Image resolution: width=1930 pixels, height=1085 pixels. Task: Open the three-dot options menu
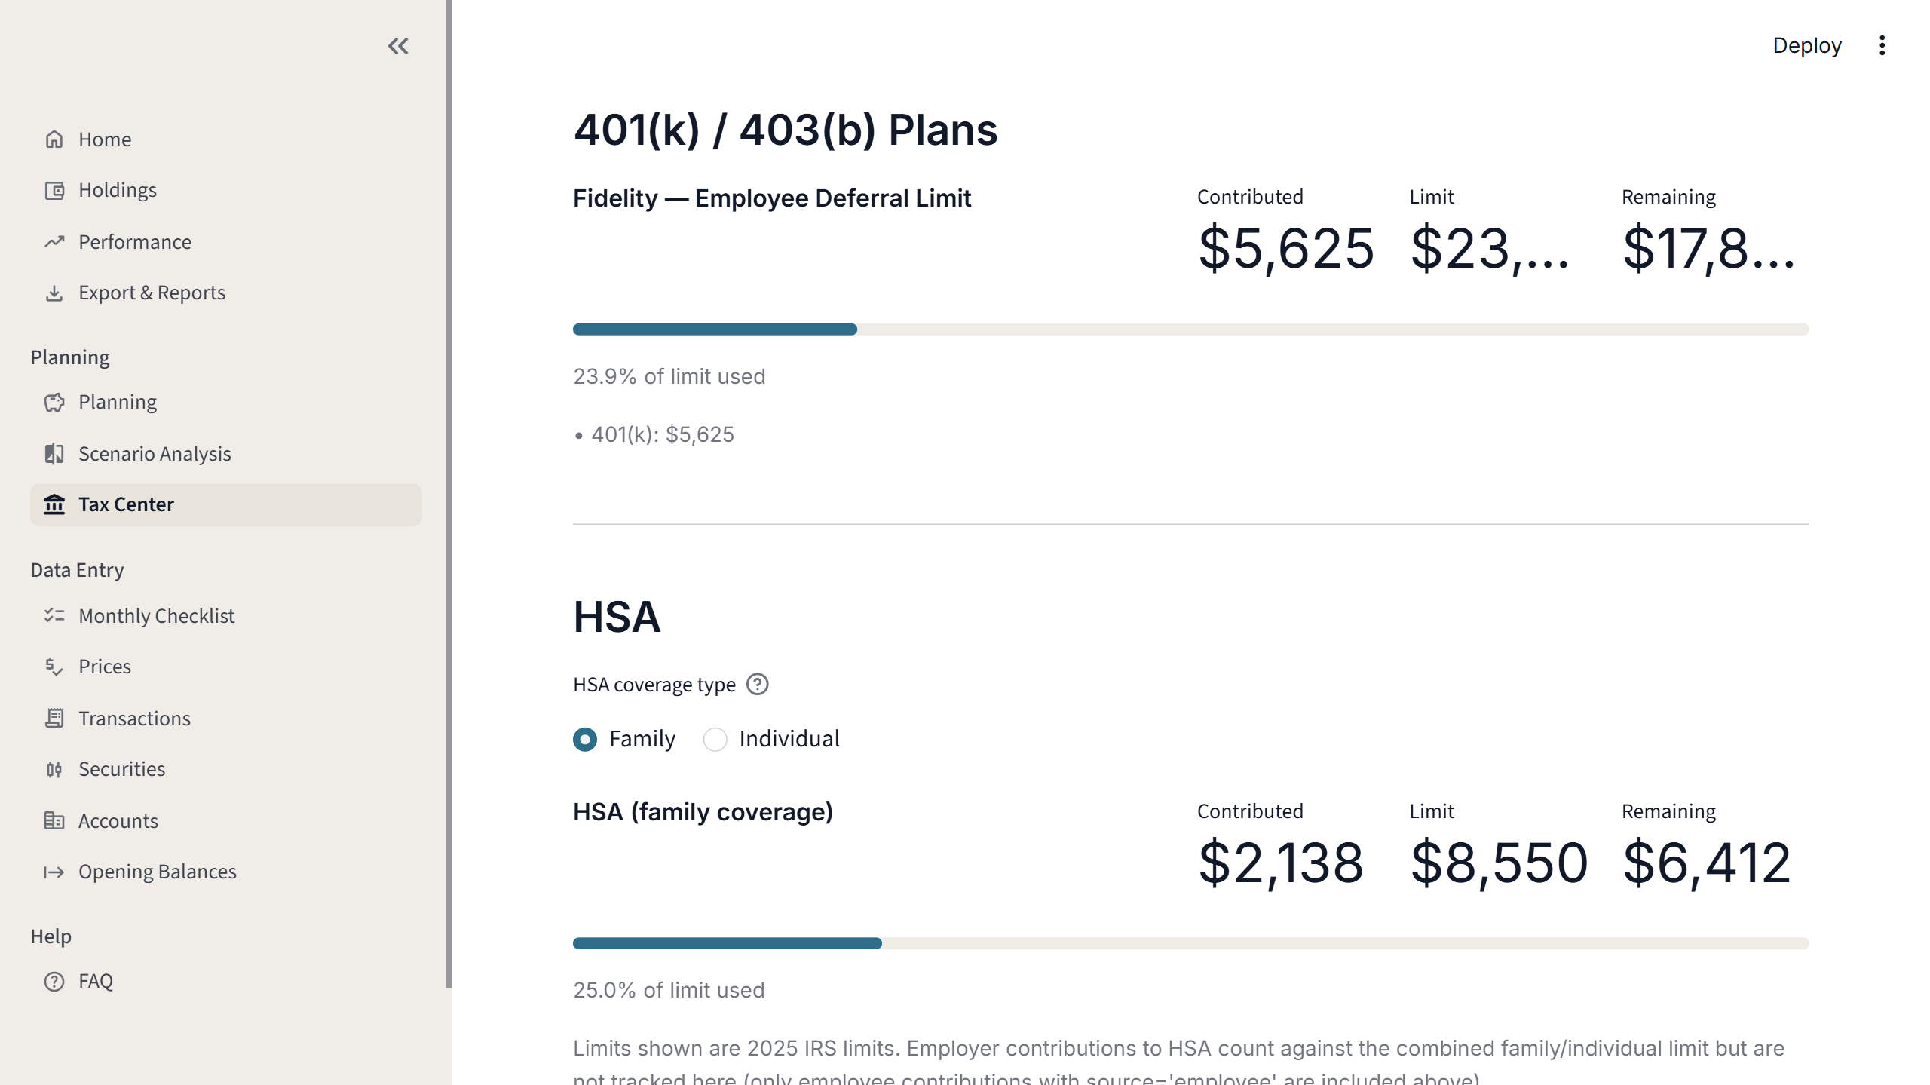[1882, 46]
